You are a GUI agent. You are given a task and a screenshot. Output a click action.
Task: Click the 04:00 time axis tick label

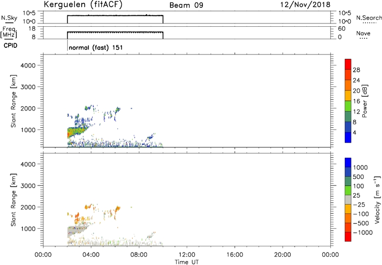pyautogui.click(x=91, y=255)
